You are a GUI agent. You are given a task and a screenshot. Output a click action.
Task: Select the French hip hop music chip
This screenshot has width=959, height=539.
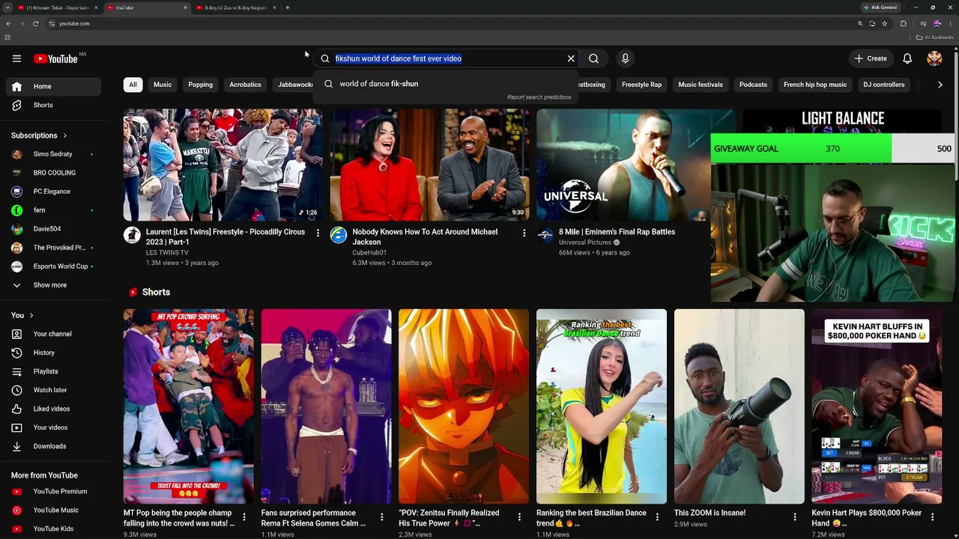click(815, 85)
